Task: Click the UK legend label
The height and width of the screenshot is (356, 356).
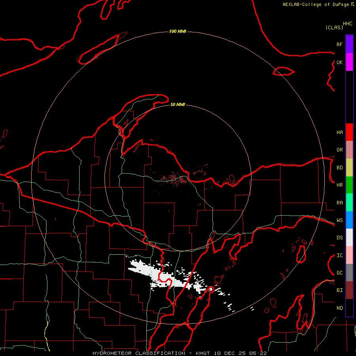Action: pos(339,62)
